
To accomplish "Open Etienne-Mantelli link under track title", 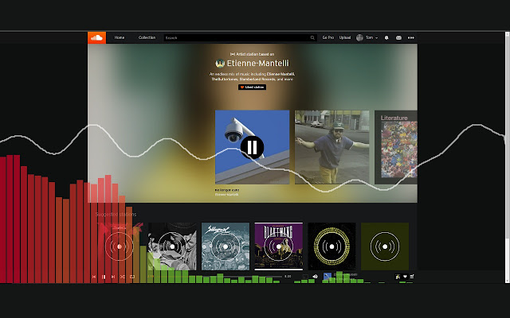I will tap(226, 194).
